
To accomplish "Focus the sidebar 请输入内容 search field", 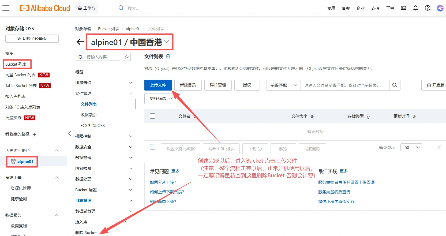I will click(x=98, y=57).
